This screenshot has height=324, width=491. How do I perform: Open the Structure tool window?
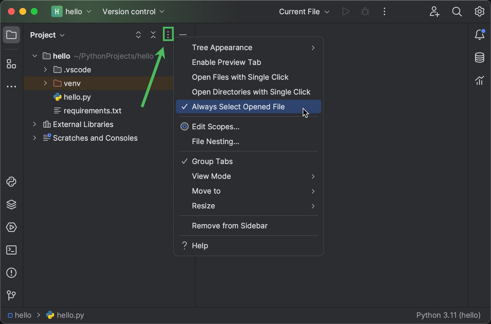pos(11,64)
